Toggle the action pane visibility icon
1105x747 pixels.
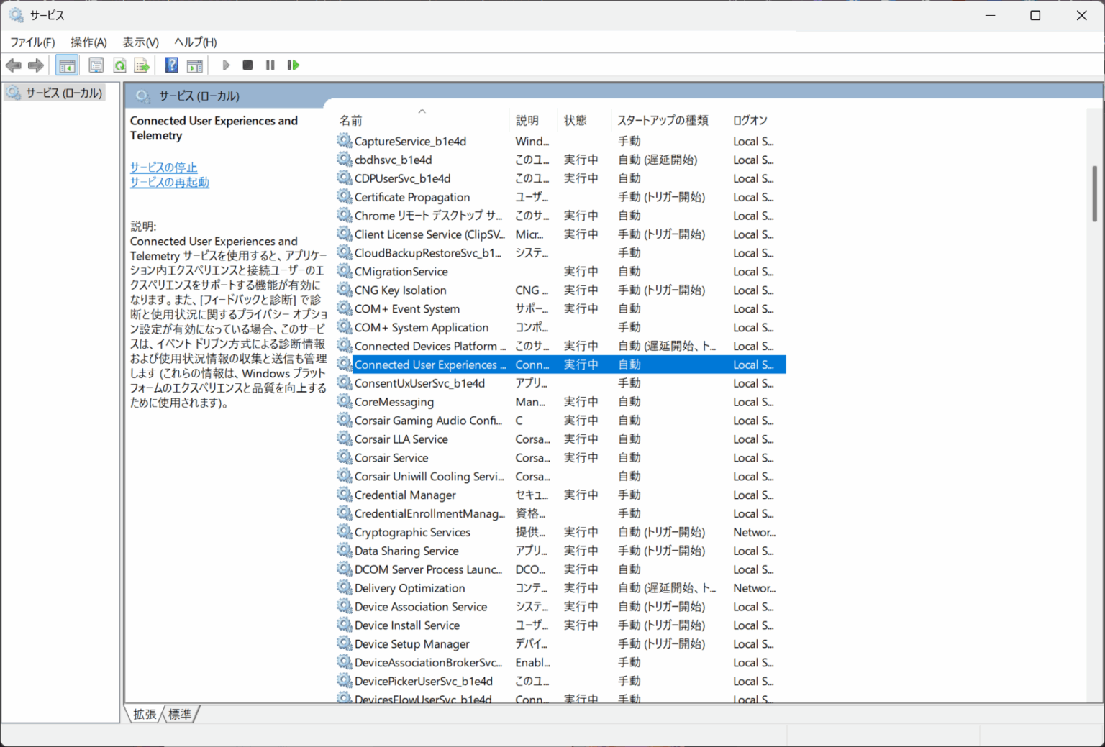194,65
